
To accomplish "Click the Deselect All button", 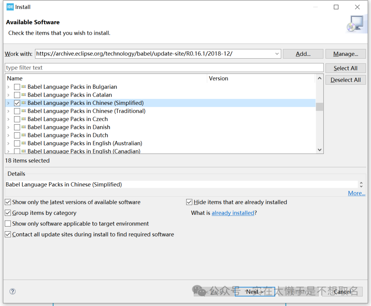I will pos(346,80).
